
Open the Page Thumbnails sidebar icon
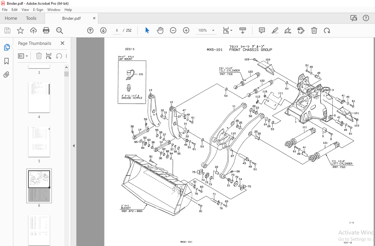(x=7, y=47)
